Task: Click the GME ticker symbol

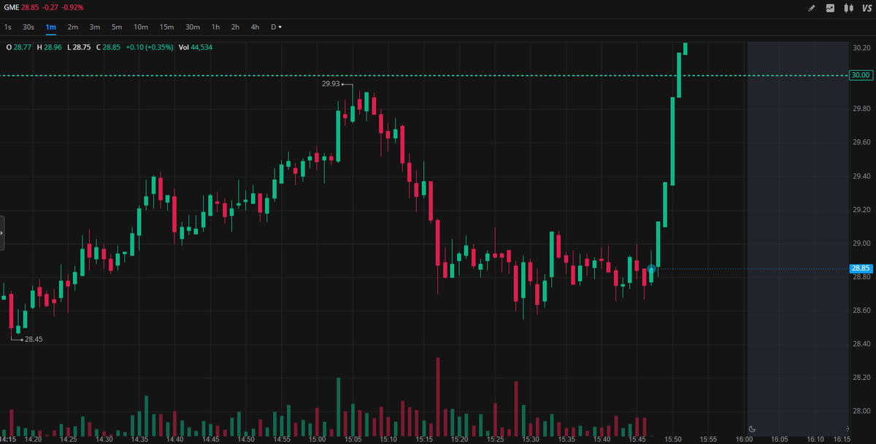Action: click(x=10, y=8)
